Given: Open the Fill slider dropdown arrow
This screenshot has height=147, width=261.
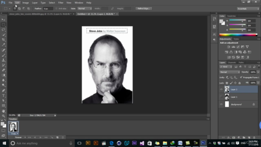Looking at the screenshot, I should click(x=258, y=83).
